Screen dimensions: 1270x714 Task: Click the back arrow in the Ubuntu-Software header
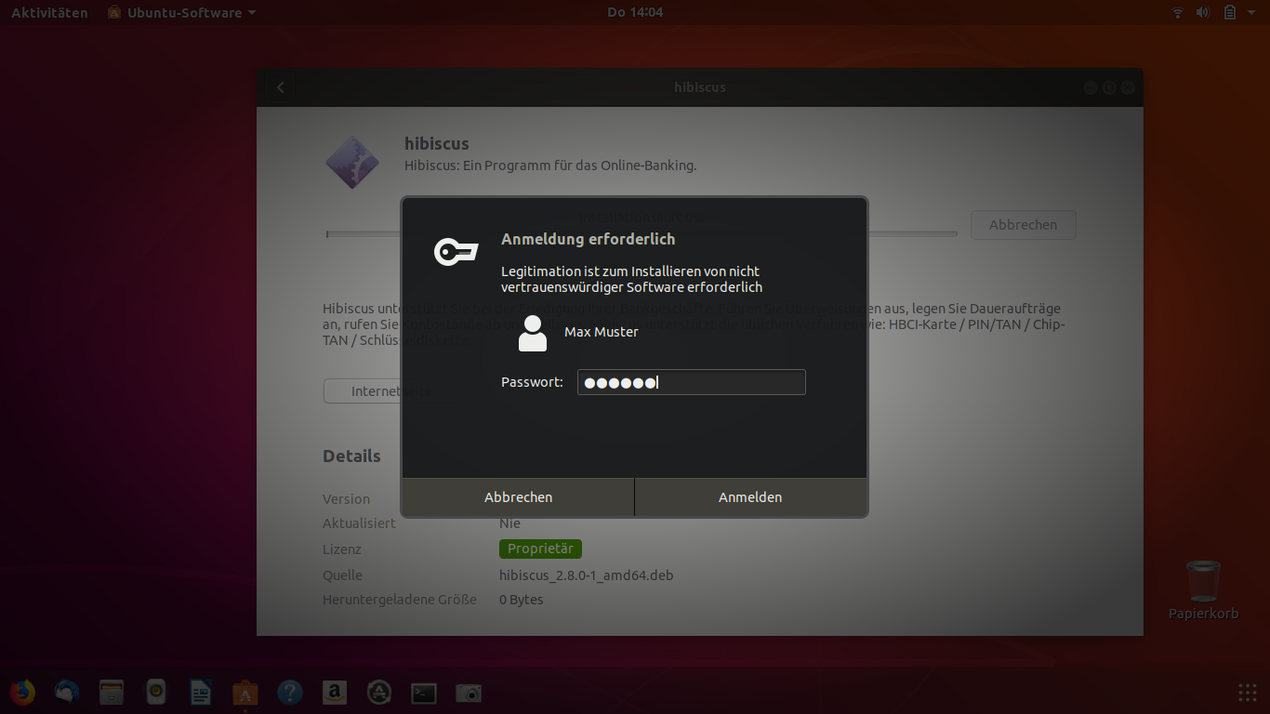click(281, 87)
